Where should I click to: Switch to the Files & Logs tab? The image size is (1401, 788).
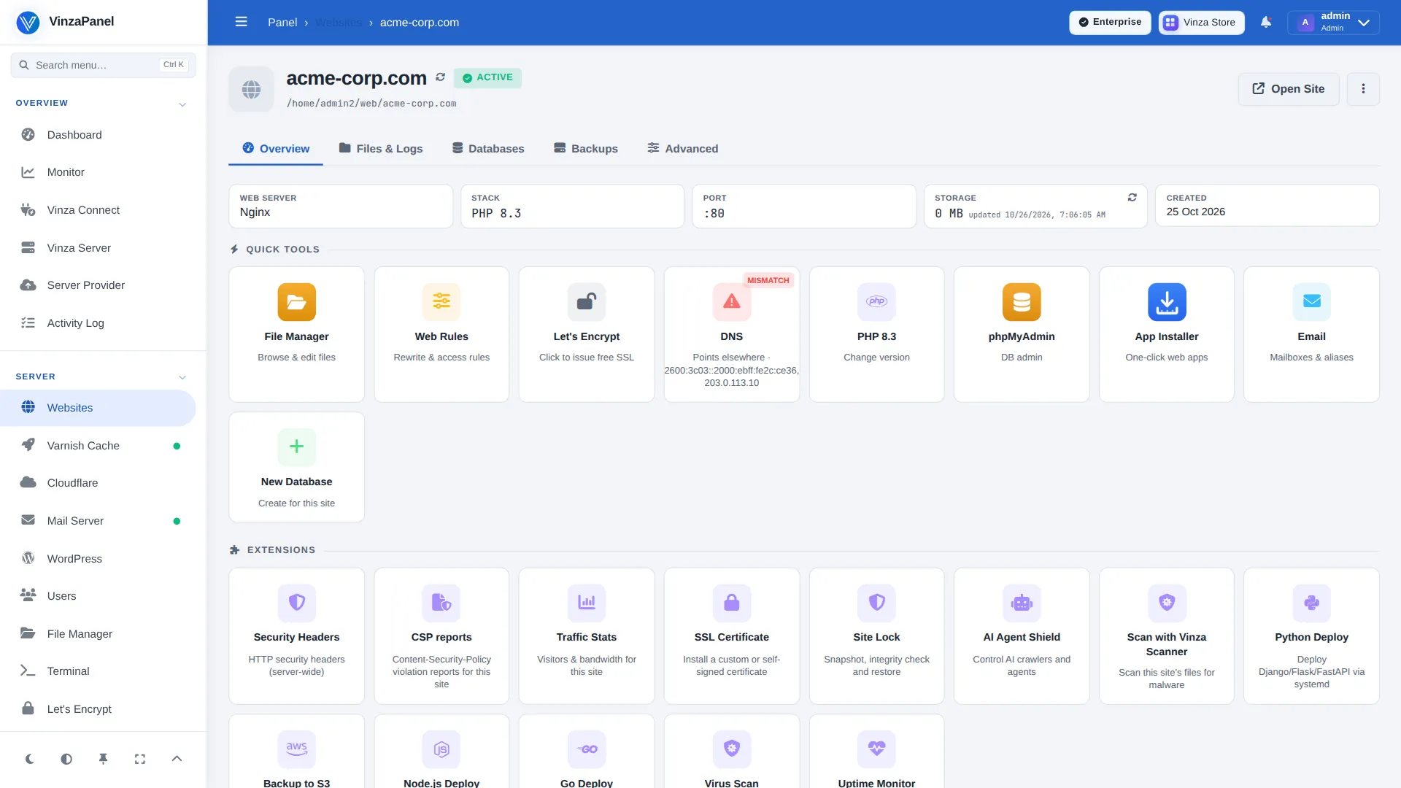coord(381,149)
